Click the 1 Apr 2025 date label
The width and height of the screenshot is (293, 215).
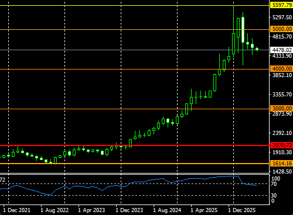pos(204,210)
